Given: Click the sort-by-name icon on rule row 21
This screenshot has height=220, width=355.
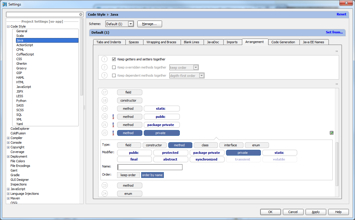Looking at the screenshot, I should tap(113, 125).
